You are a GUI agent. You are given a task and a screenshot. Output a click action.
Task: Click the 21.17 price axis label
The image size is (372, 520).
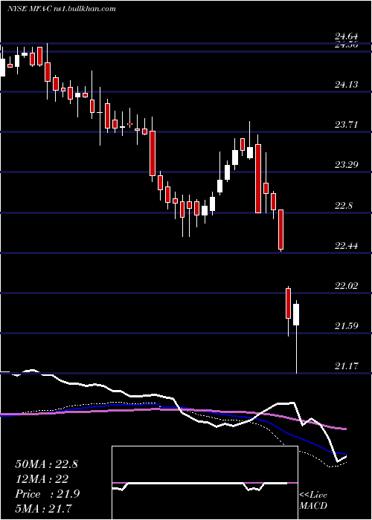(x=347, y=366)
